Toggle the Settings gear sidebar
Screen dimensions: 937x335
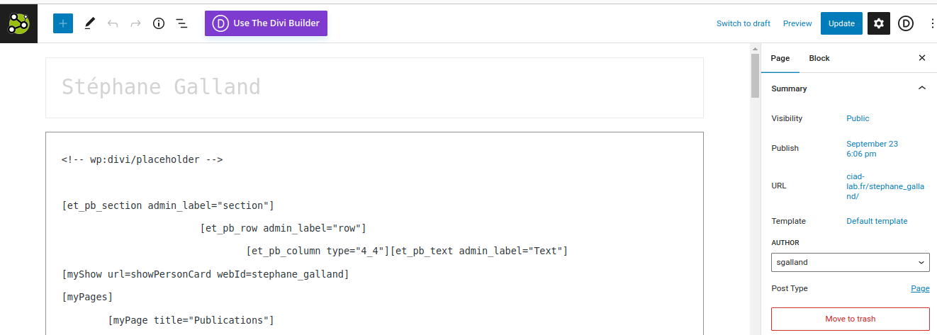pos(879,23)
